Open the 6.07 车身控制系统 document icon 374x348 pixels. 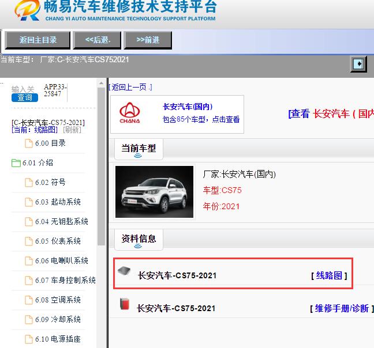(29, 281)
